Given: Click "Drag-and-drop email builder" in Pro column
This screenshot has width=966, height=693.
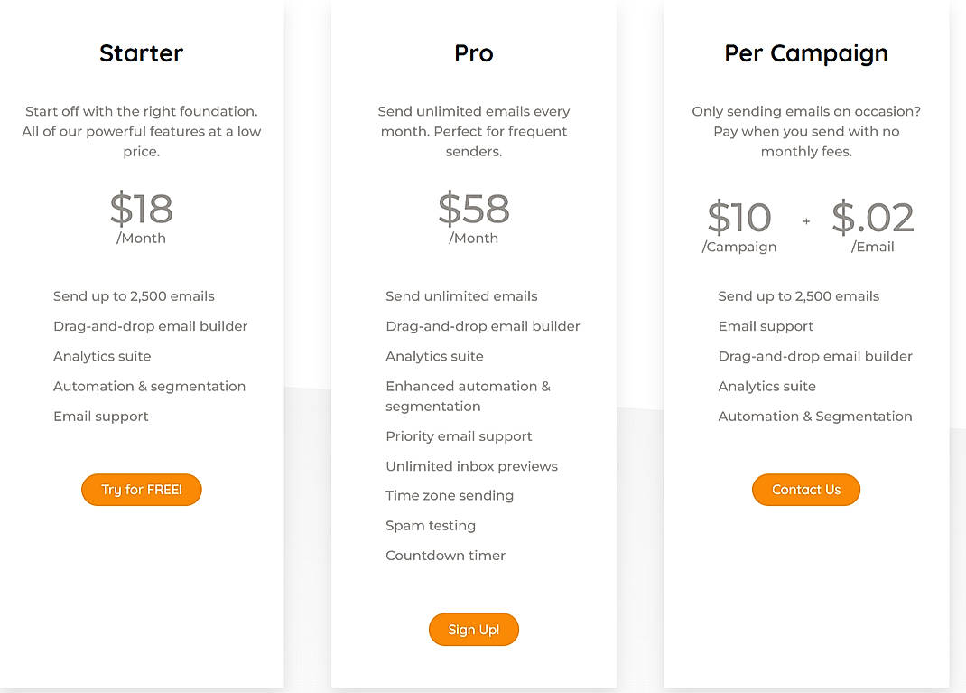Looking at the screenshot, I should 483,325.
